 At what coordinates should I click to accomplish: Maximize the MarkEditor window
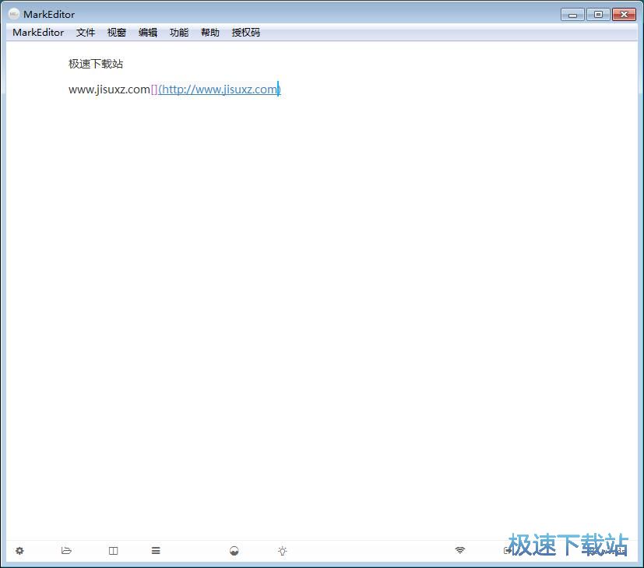(598, 15)
